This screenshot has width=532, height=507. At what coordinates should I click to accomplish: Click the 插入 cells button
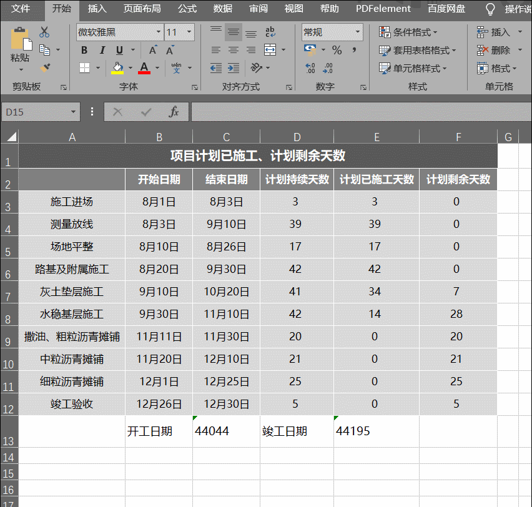(x=493, y=32)
